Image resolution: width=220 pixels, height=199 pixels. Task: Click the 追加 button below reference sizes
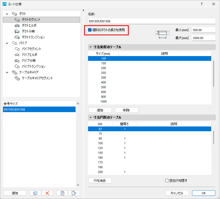point(15,193)
